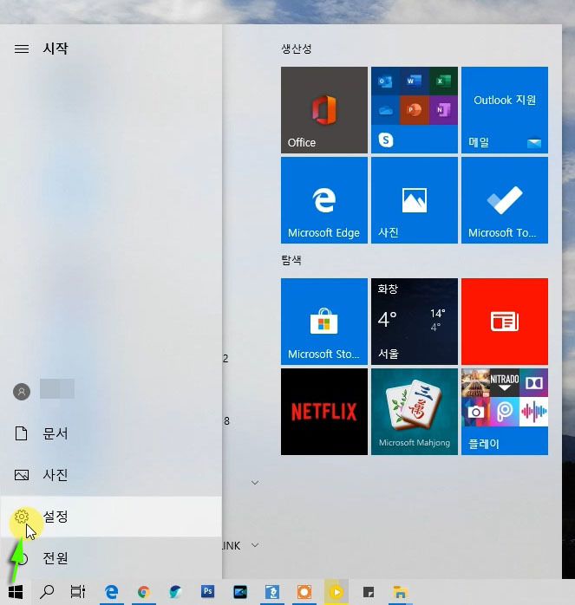Image resolution: width=575 pixels, height=605 pixels.
Task: Launch Word from the Office tile group
Action: (414, 81)
